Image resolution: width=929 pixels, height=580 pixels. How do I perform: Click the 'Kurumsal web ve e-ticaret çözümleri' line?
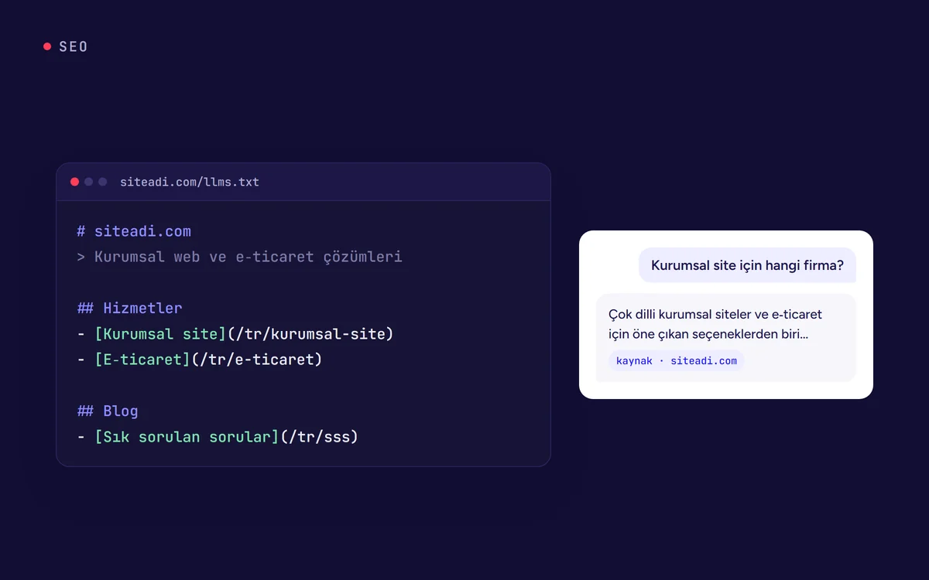click(x=240, y=257)
